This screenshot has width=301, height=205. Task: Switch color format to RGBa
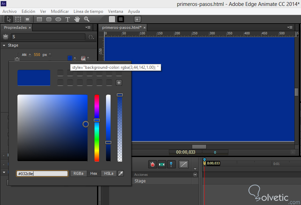[78, 173]
